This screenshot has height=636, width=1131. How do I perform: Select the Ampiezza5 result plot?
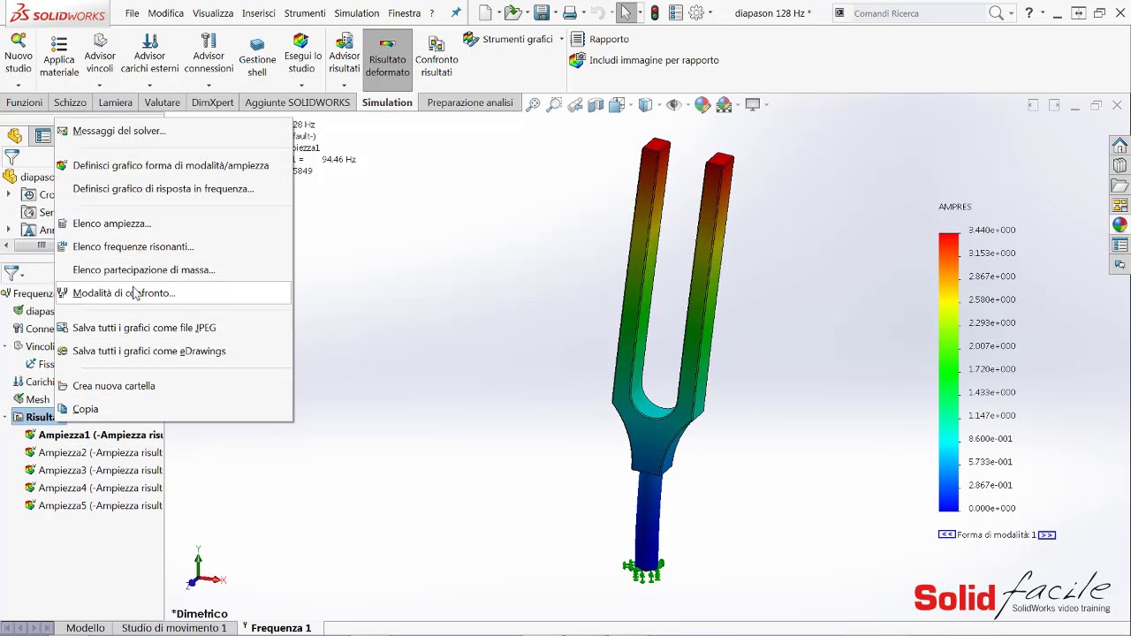coord(93,505)
